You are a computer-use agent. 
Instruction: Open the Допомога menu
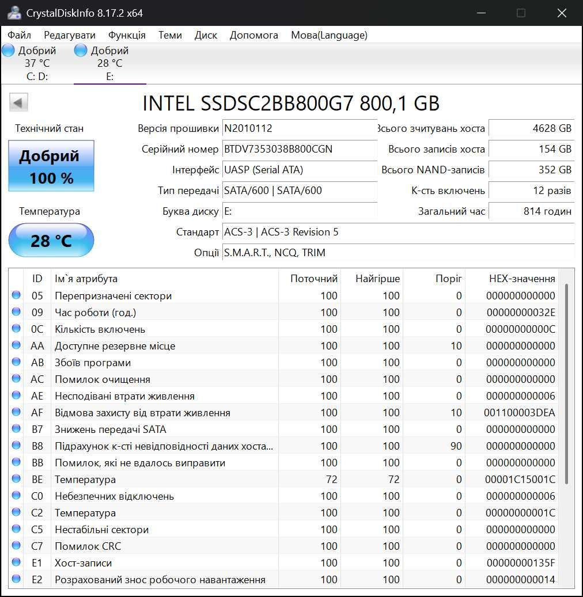(x=254, y=35)
